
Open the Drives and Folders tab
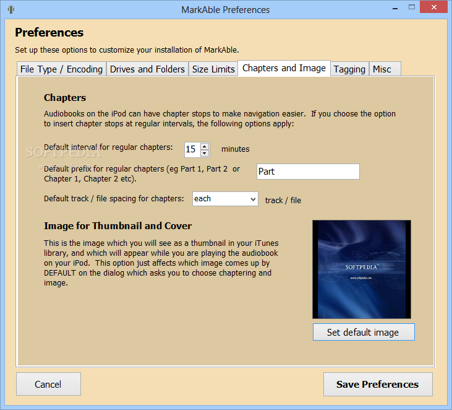coord(147,69)
